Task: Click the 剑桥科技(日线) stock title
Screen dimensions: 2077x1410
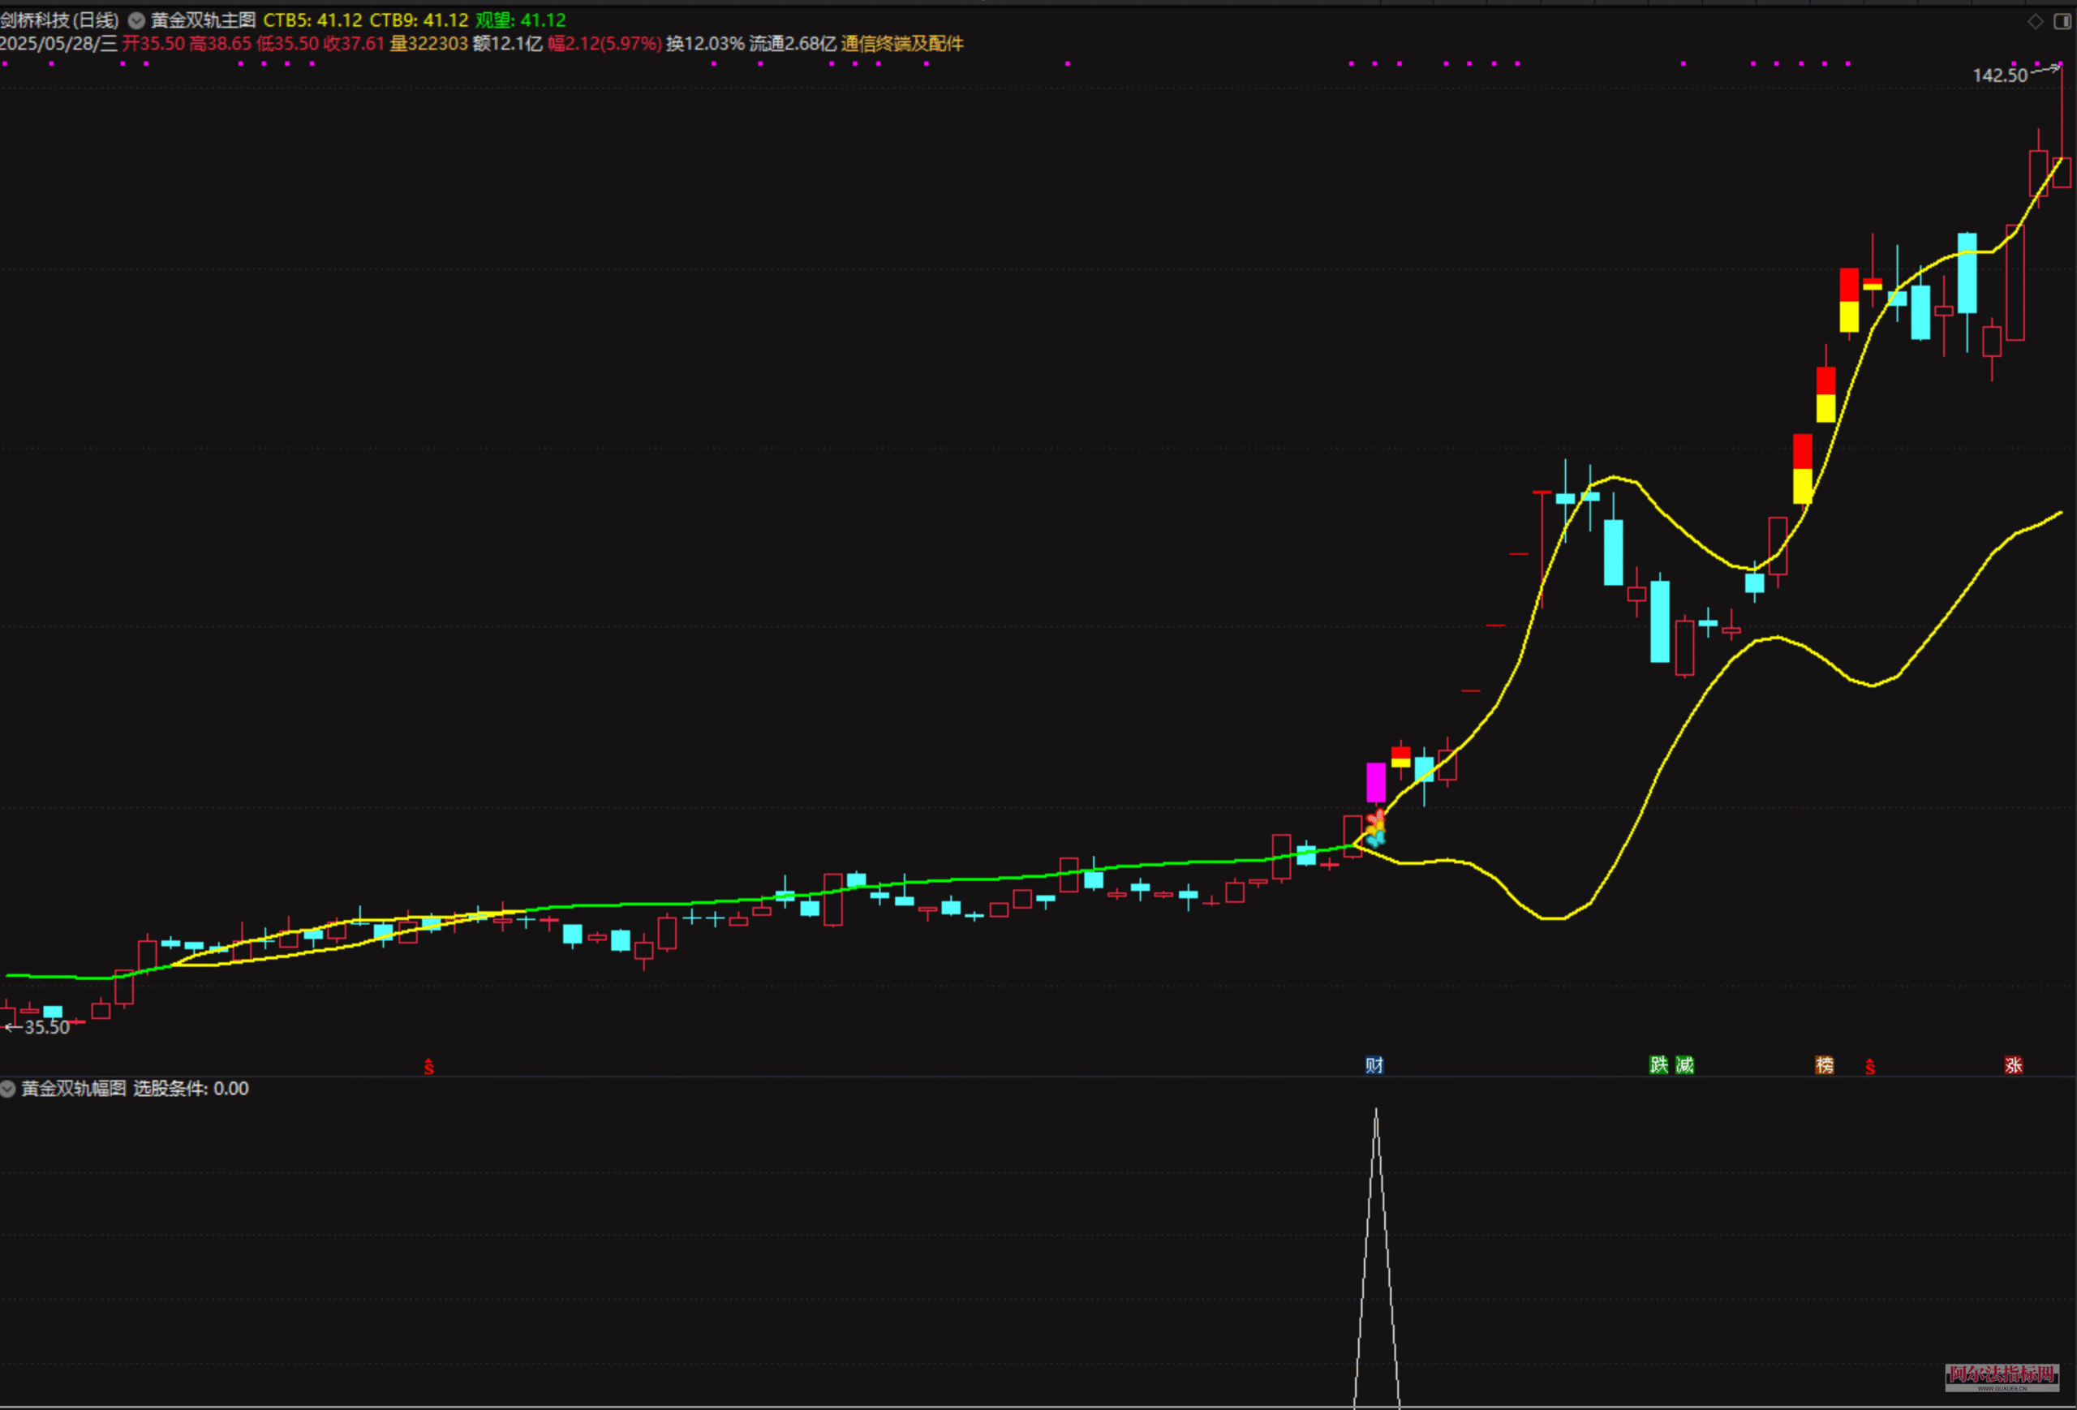Action: pyautogui.click(x=59, y=19)
